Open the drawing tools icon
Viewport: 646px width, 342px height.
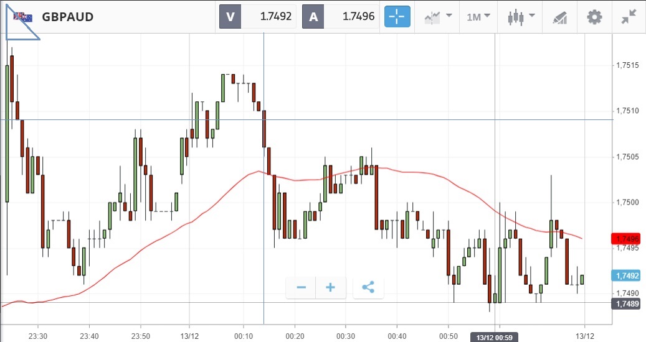pyautogui.click(x=560, y=17)
